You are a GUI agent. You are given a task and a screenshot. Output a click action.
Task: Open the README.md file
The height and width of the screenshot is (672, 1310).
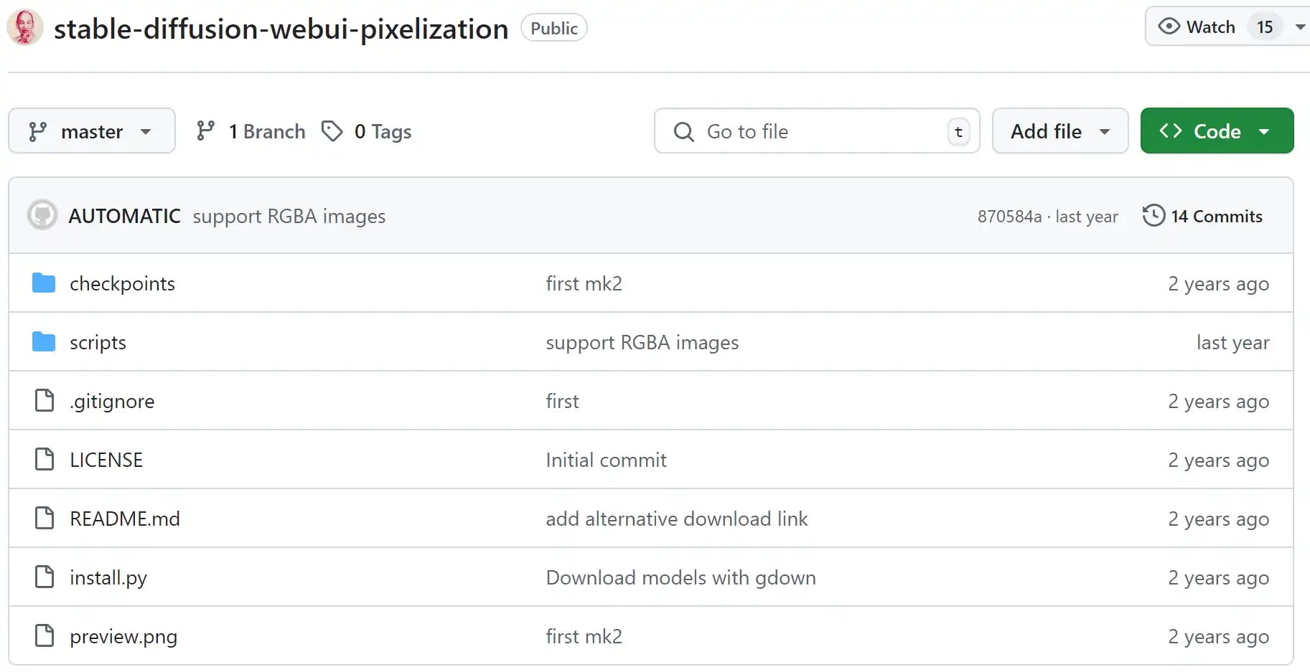[x=125, y=519]
